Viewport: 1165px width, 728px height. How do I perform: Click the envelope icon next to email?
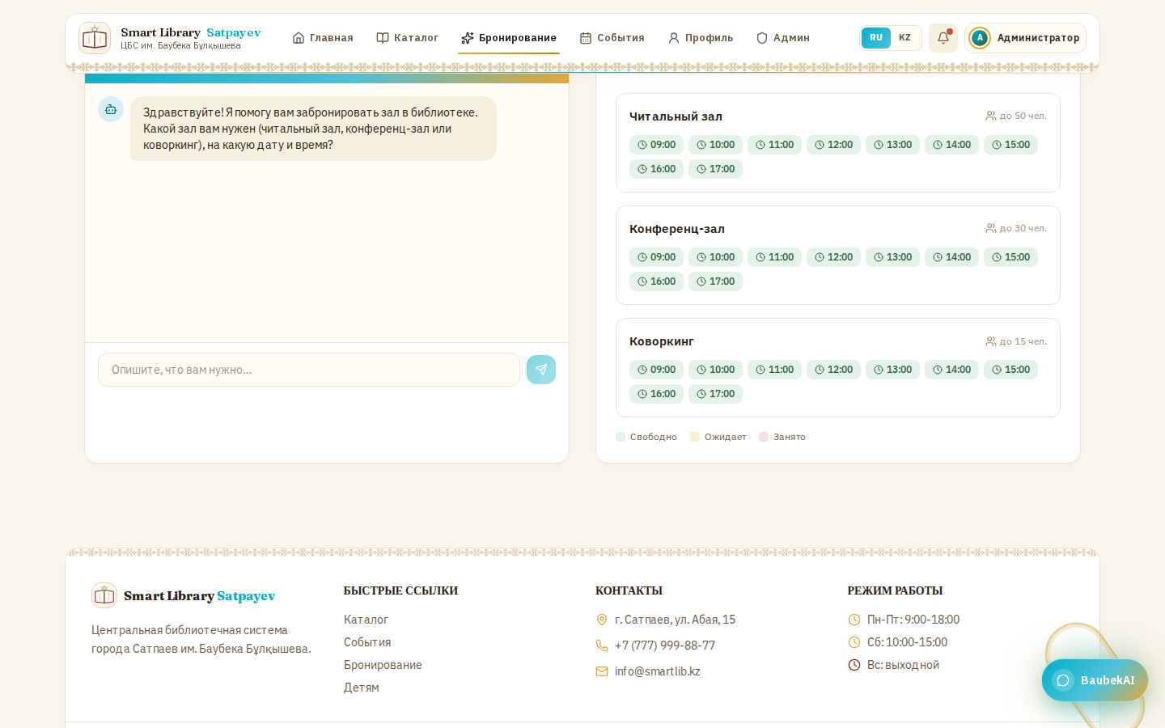pos(602,671)
